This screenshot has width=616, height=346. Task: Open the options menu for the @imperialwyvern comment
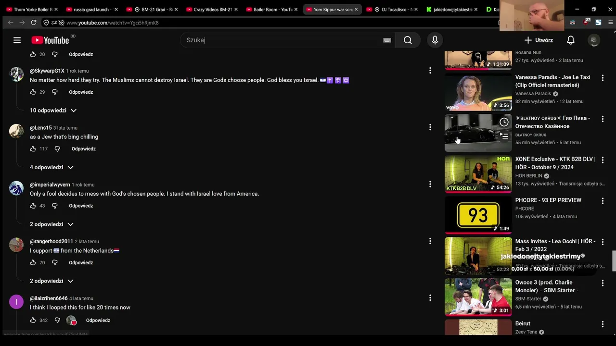430,184
